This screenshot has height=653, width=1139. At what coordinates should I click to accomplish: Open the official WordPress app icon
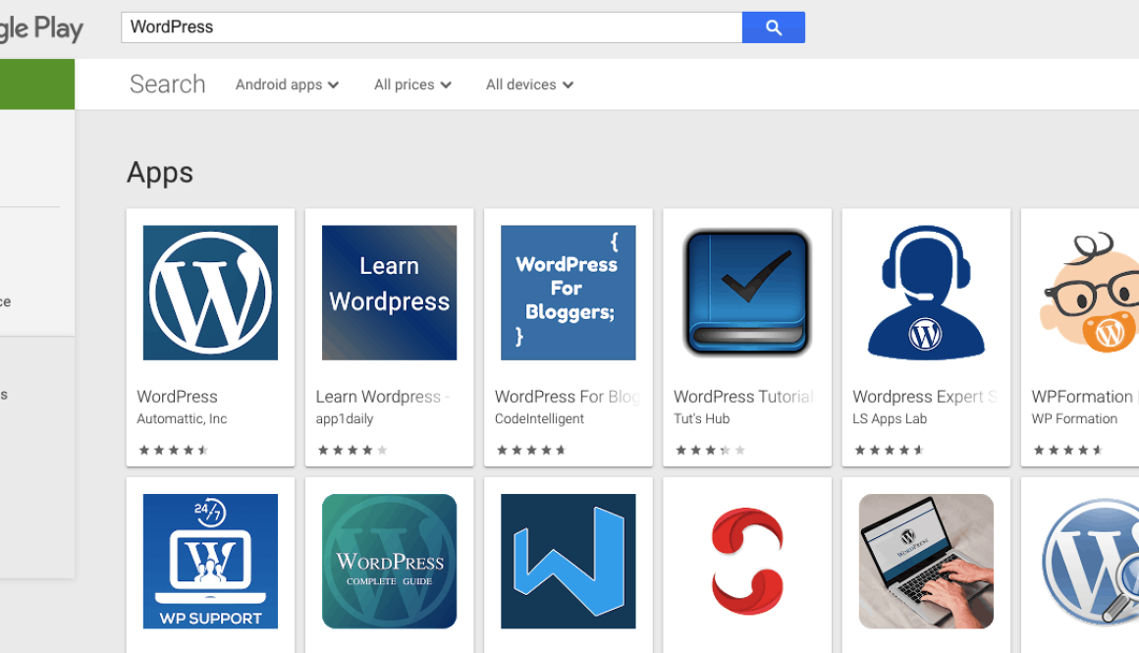pos(211,293)
